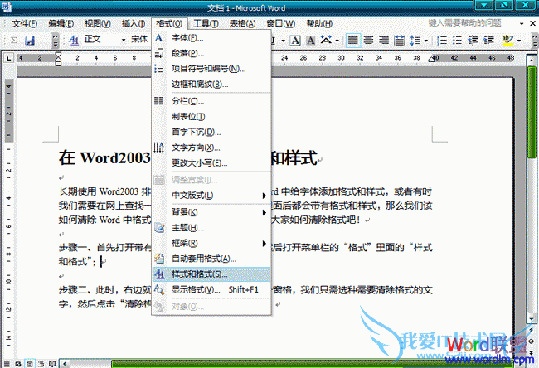539x368 pixels.
Task: Choose 样式和格式(S) menu entry
Action: tap(211, 274)
